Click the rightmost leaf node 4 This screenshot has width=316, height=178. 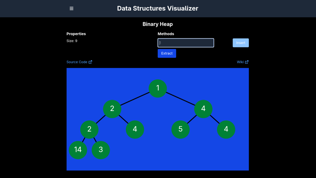[x=226, y=129]
